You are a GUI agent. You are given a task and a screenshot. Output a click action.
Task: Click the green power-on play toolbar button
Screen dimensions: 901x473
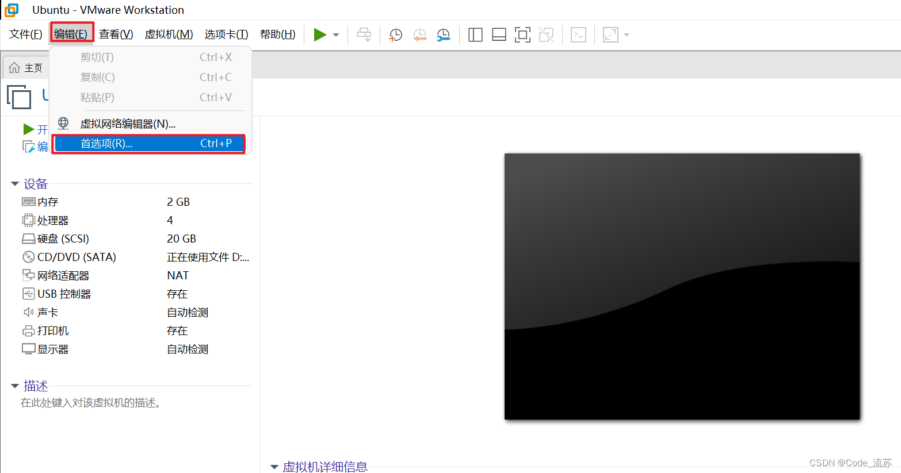(x=320, y=35)
